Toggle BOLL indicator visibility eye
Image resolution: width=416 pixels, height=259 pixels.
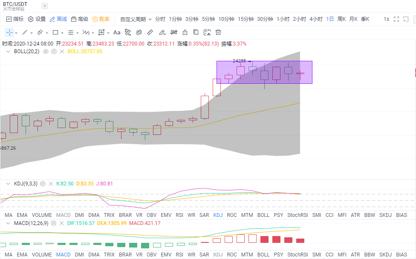pos(46,51)
